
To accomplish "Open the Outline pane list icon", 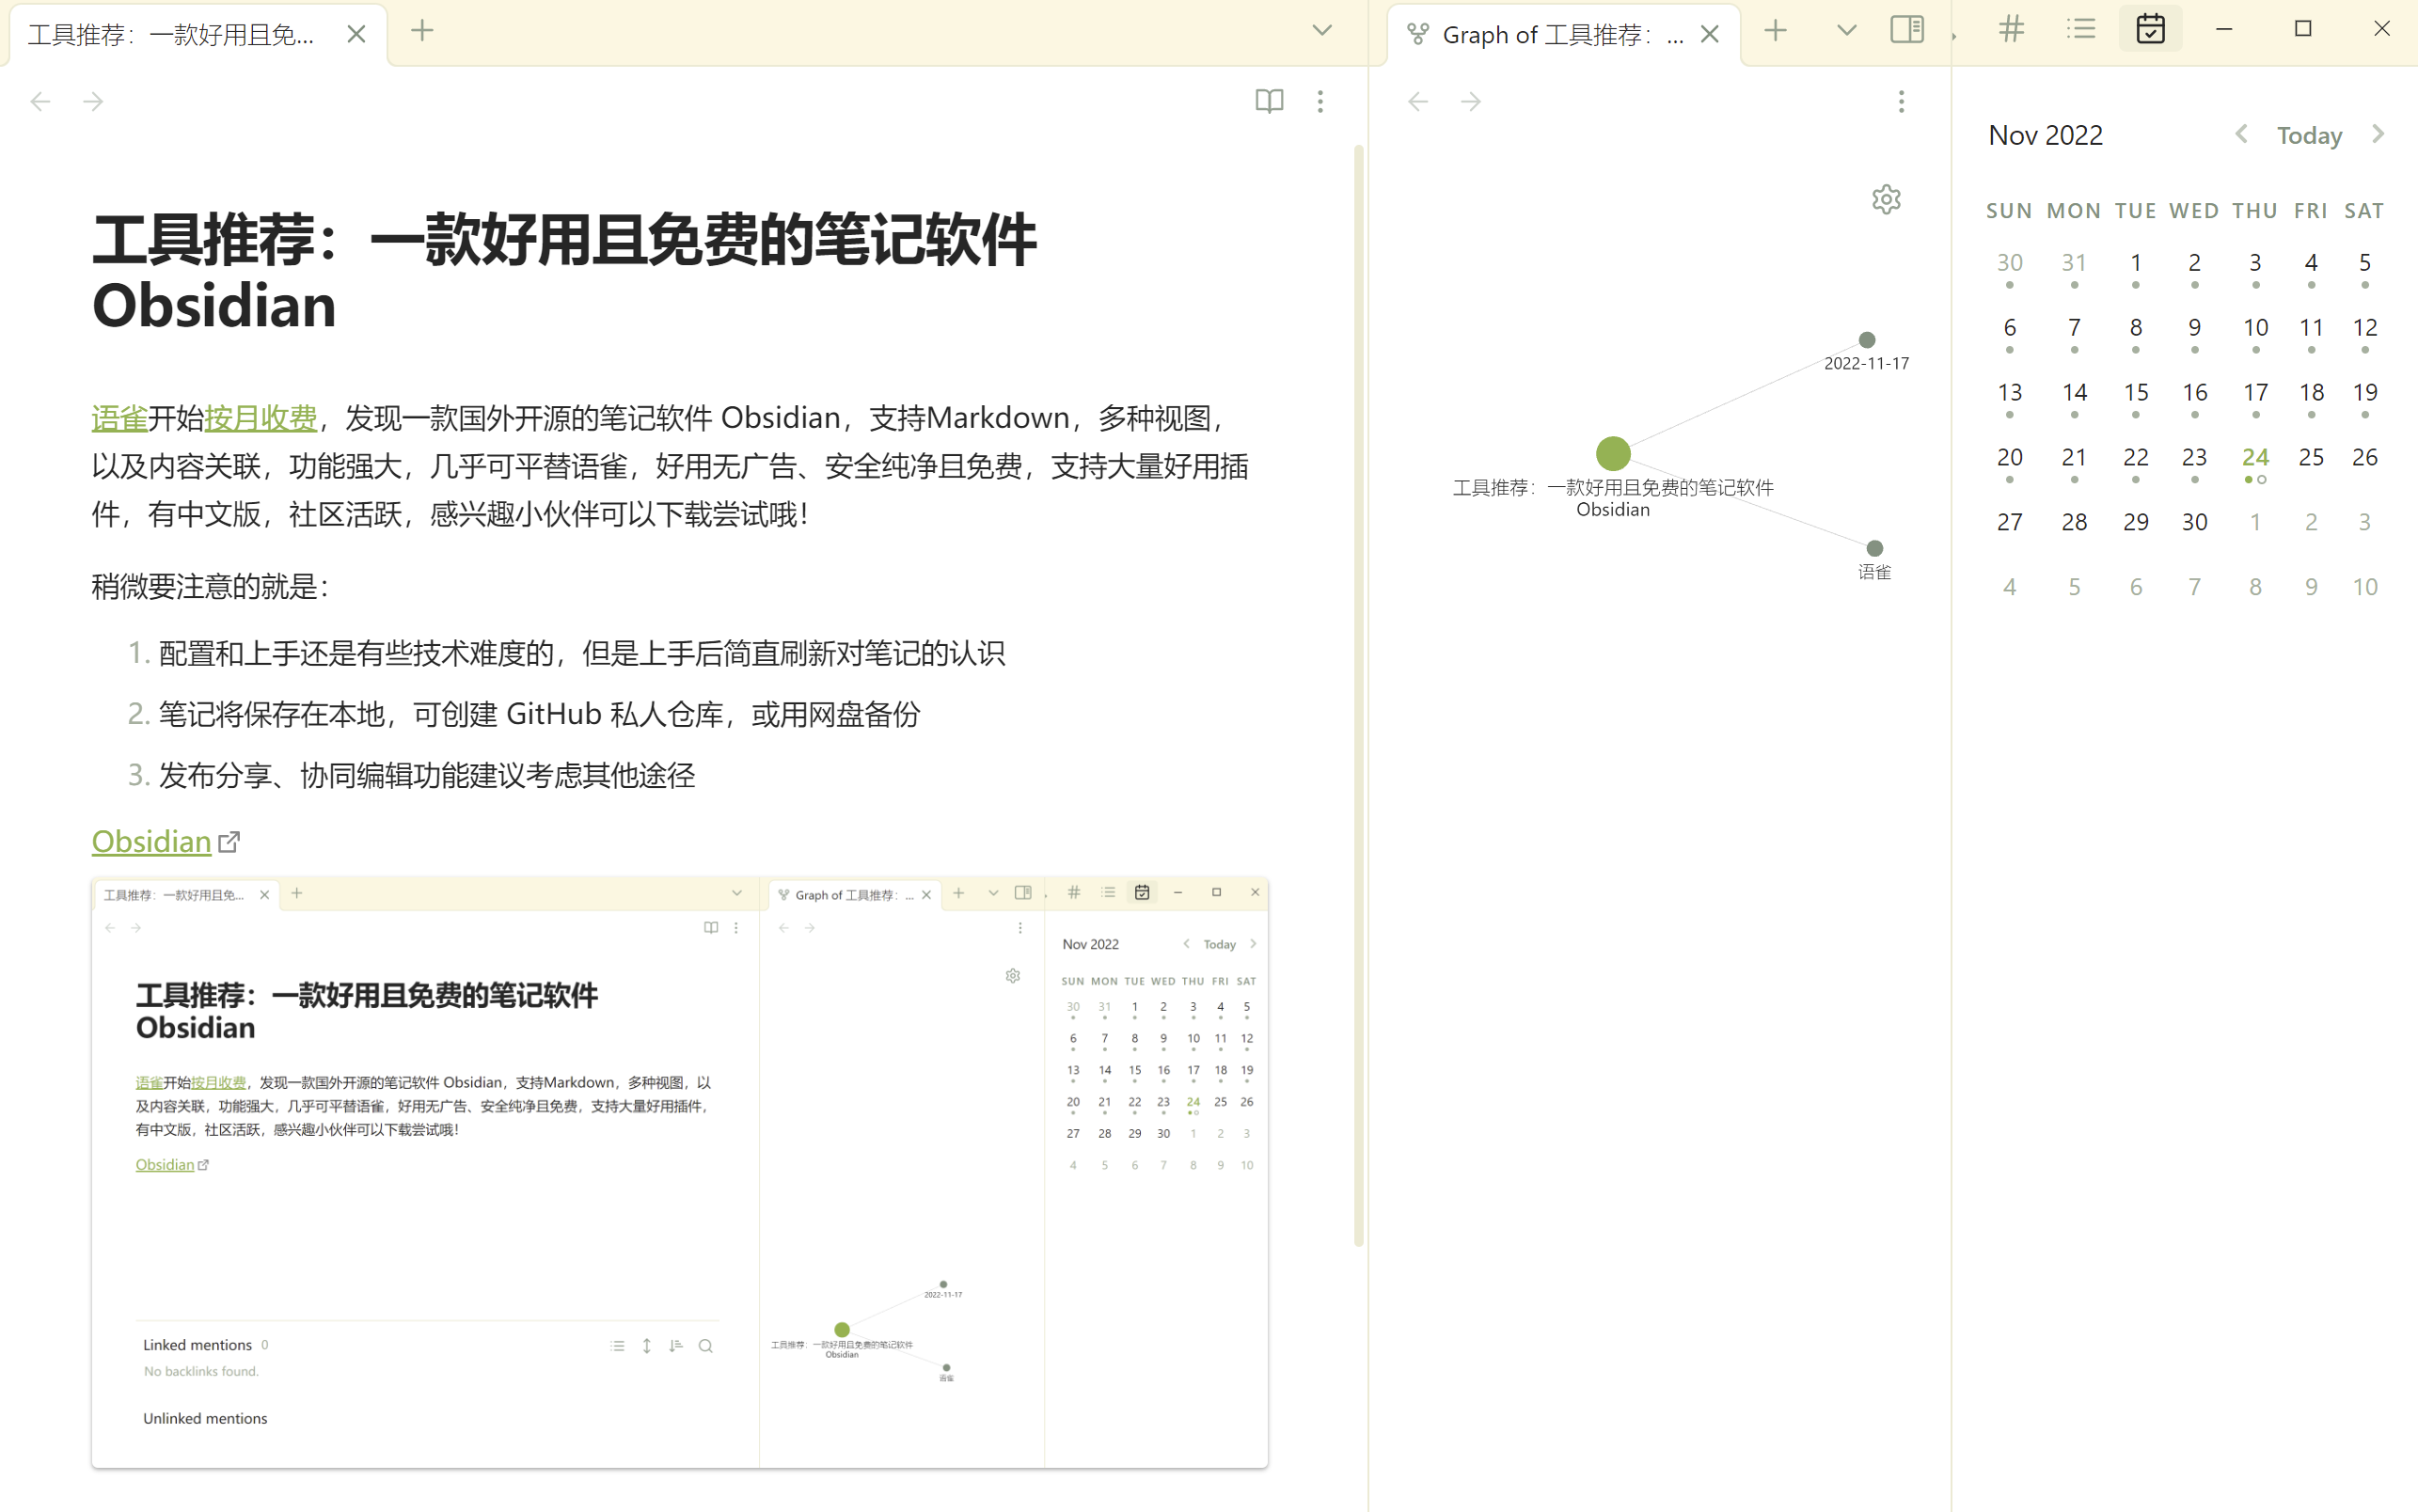I will pos(2081,29).
